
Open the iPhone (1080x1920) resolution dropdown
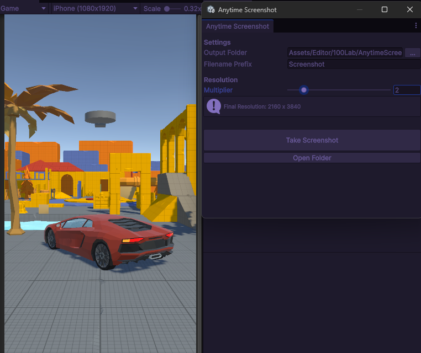coord(96,9)
